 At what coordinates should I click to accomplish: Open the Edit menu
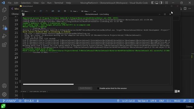16,3
